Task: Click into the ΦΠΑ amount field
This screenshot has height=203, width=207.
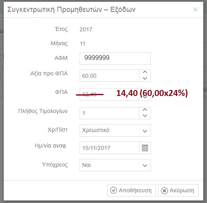Action: [109, 94]
